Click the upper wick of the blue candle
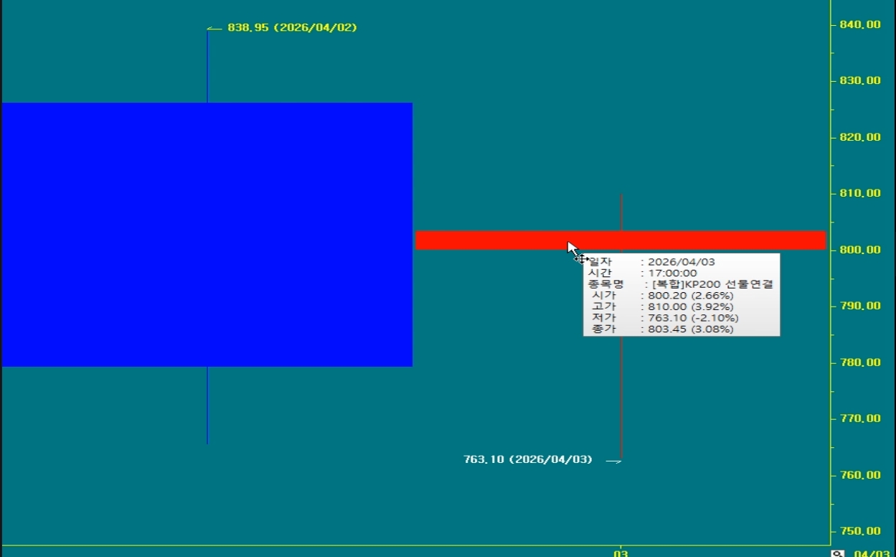This screenshot has height=557, width=896. [207, 66]
